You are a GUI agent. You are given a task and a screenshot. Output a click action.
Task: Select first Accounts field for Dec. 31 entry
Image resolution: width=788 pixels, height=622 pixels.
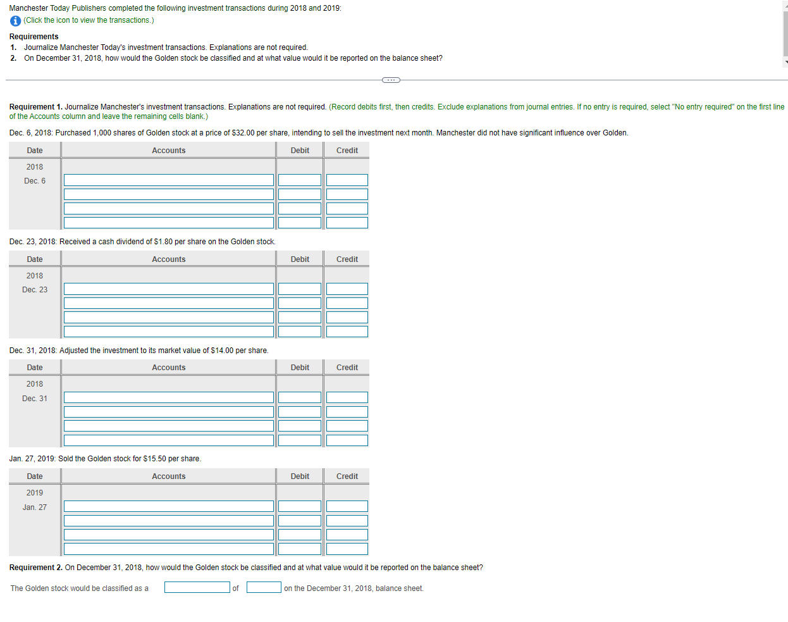coord(169,397)
